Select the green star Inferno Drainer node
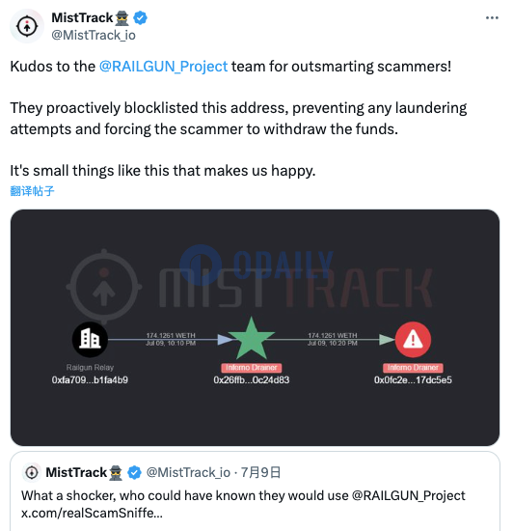513x531 pixels. [251, 339]
